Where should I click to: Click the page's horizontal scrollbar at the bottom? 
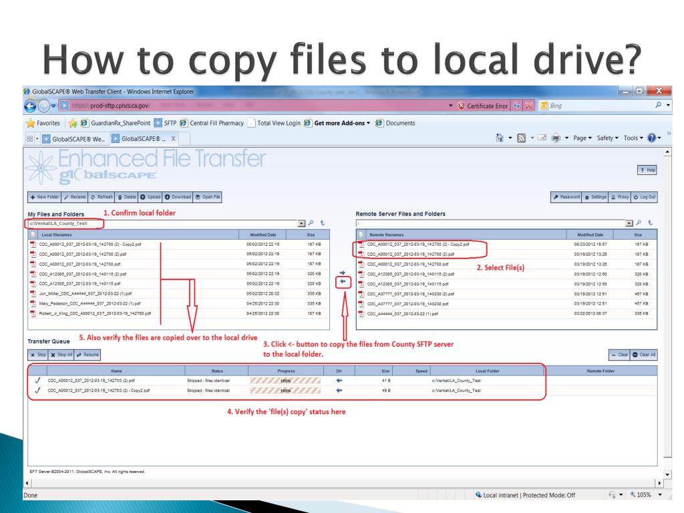pyautogui.click(x=343, y=483)
